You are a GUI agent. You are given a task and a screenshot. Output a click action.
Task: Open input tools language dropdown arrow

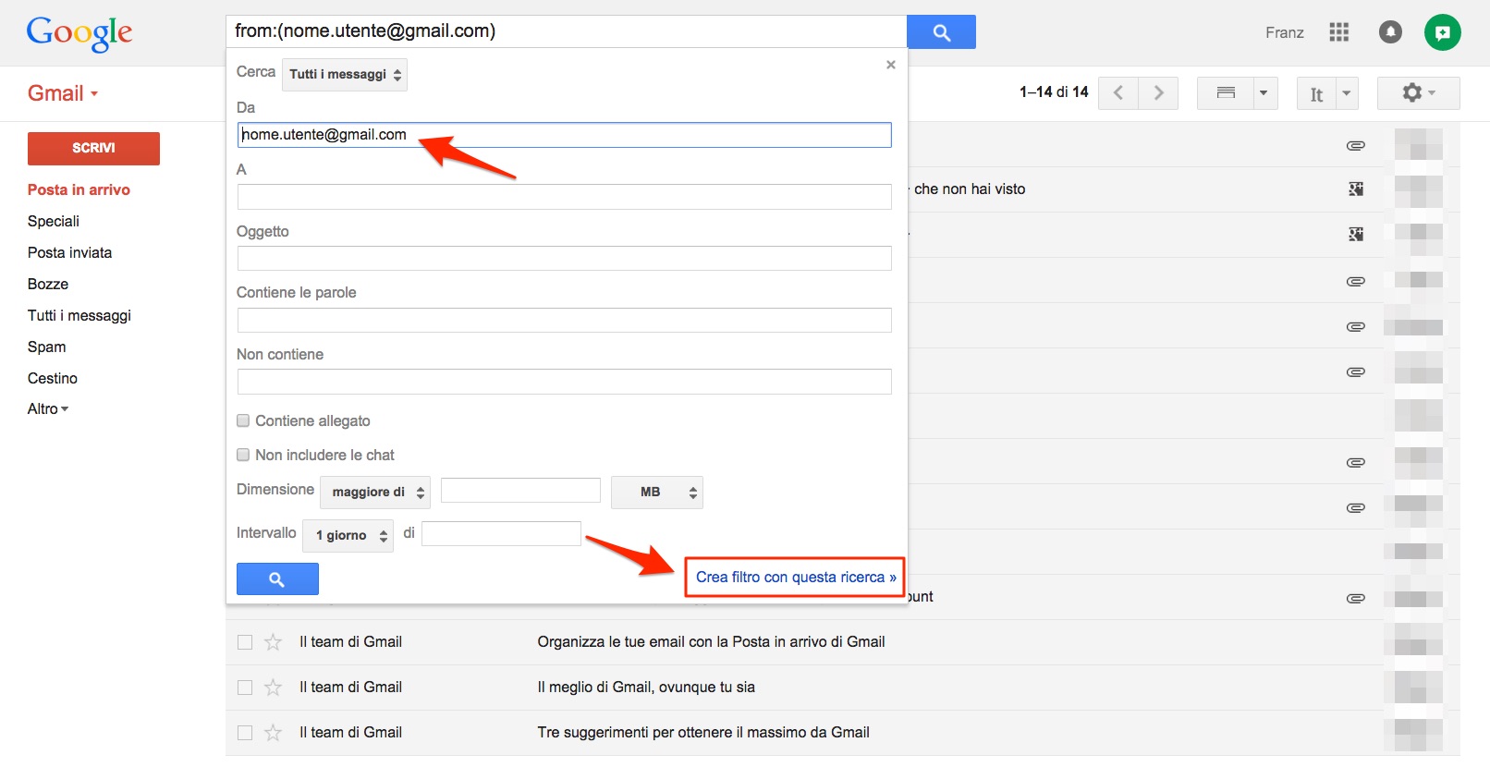click(1347, 93)
